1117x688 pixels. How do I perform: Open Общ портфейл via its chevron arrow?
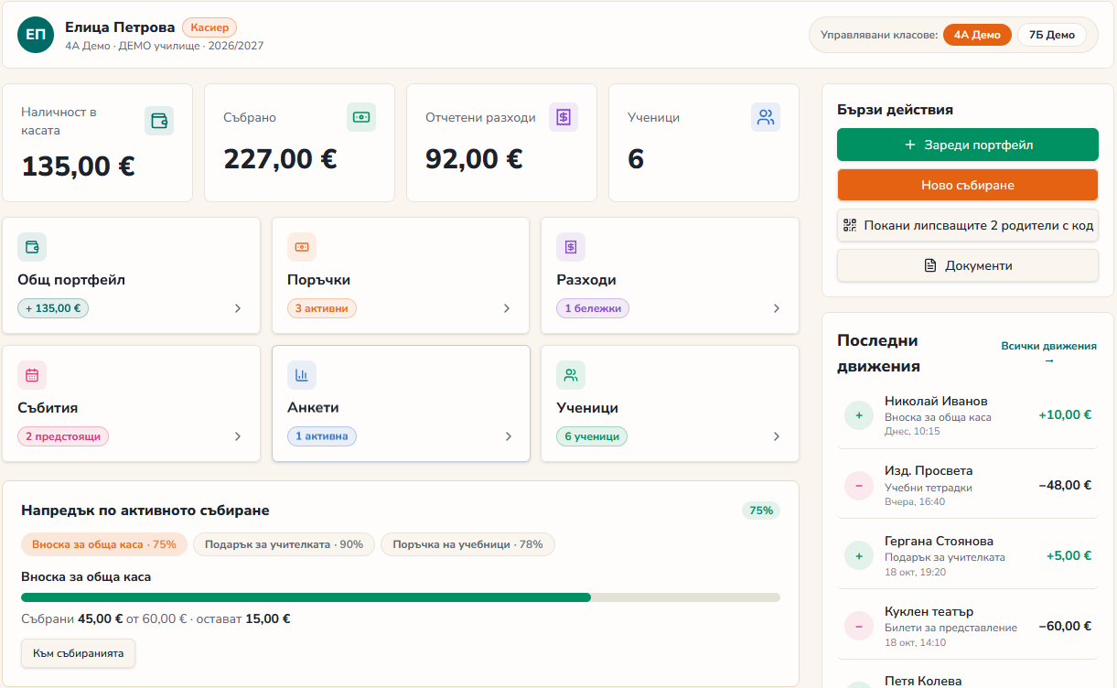(238, 308)
